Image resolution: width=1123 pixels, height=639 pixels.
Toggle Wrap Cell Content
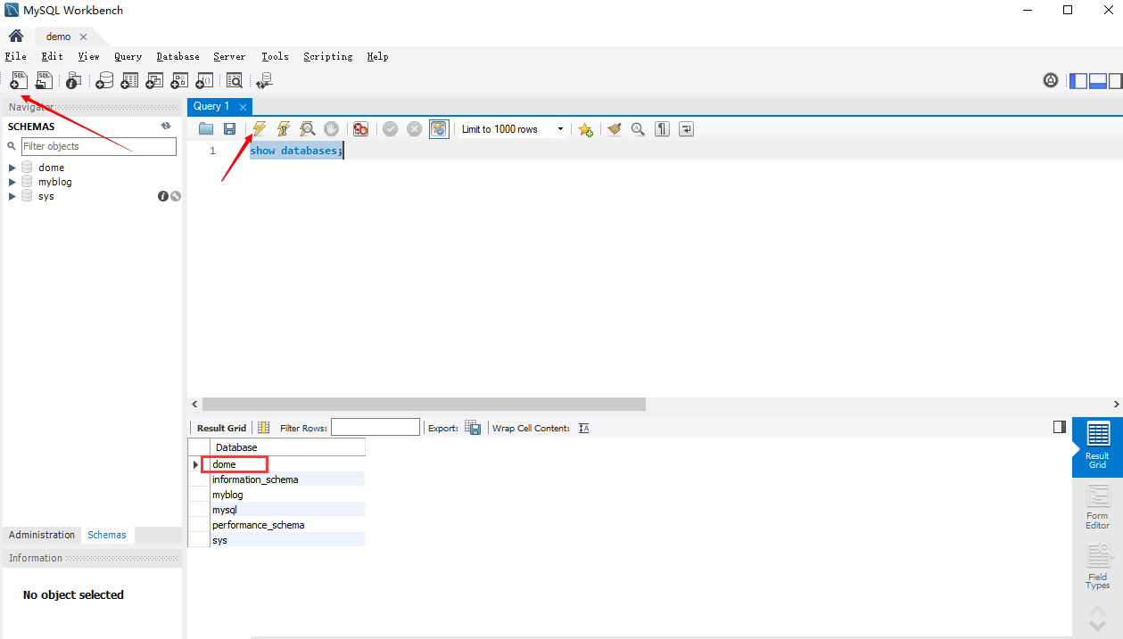point(584,428)
